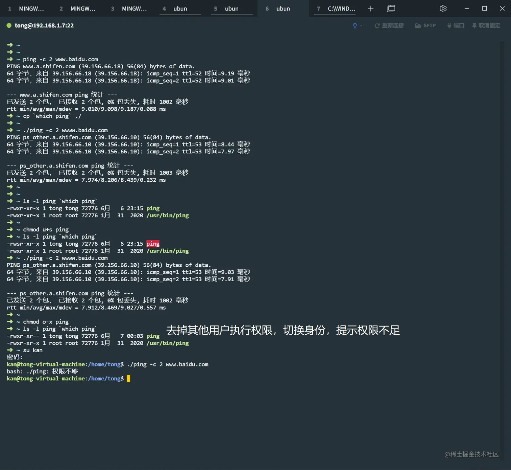This screenshot has height=470, width=511.
Task: Click the 'chmod o-x ping' command line
Action: pyautogui.click(x=46, y=322)
